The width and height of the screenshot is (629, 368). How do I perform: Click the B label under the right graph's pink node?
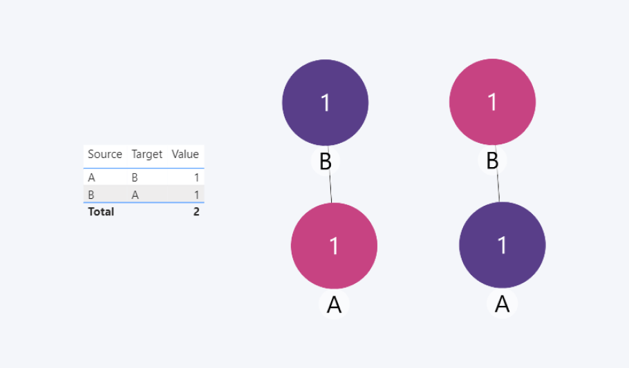tap(492, 162)
